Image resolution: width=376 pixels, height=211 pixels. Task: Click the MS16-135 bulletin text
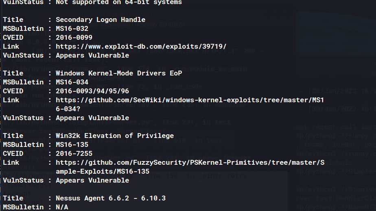pos(72,145)
